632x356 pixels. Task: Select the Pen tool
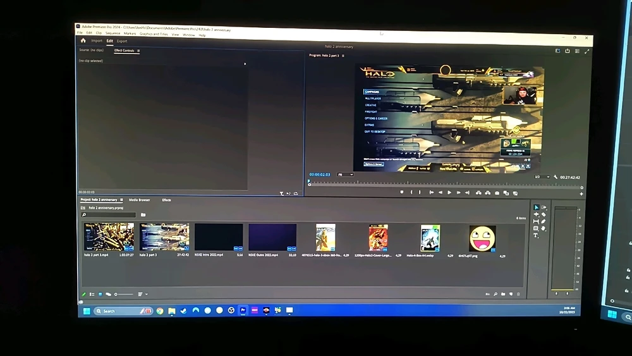544,221
